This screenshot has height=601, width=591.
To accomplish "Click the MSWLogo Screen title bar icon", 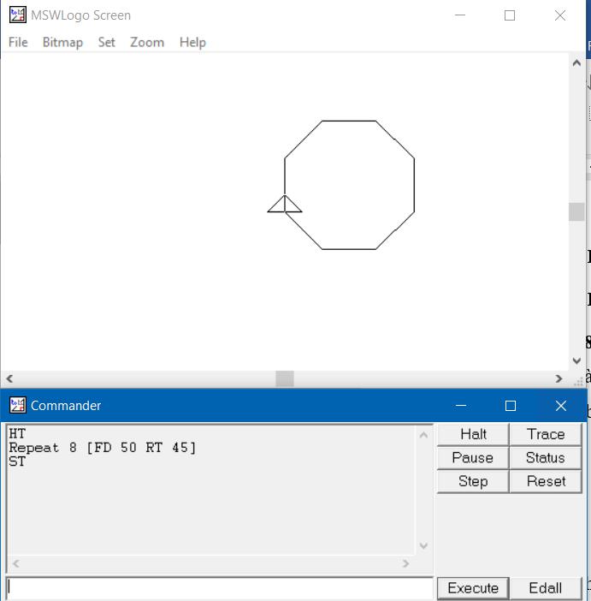I will (x=17, y=15).
